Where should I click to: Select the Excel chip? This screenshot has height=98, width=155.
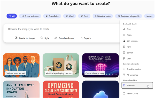click(84, 16)
